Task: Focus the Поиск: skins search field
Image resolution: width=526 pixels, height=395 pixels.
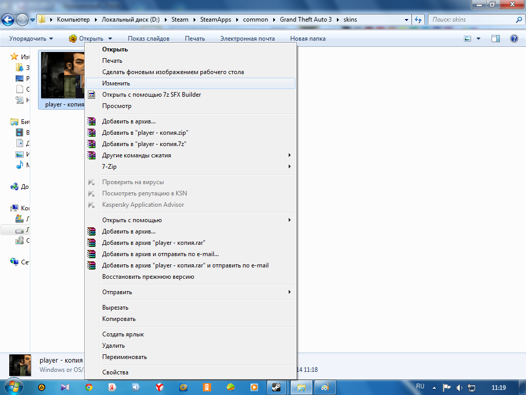Action: [x=472, y=20]
